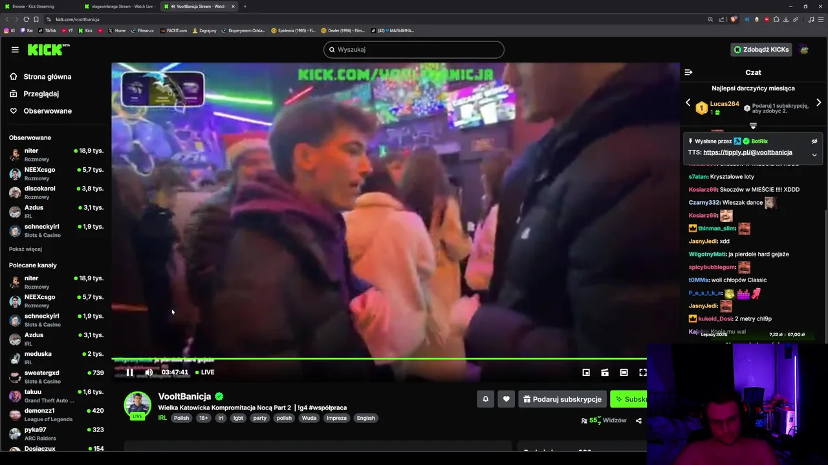Screen dimensions: 828x465
Task: Hide the pinned BotRix message
Action: pyautogui.click(x=814, y=141)
